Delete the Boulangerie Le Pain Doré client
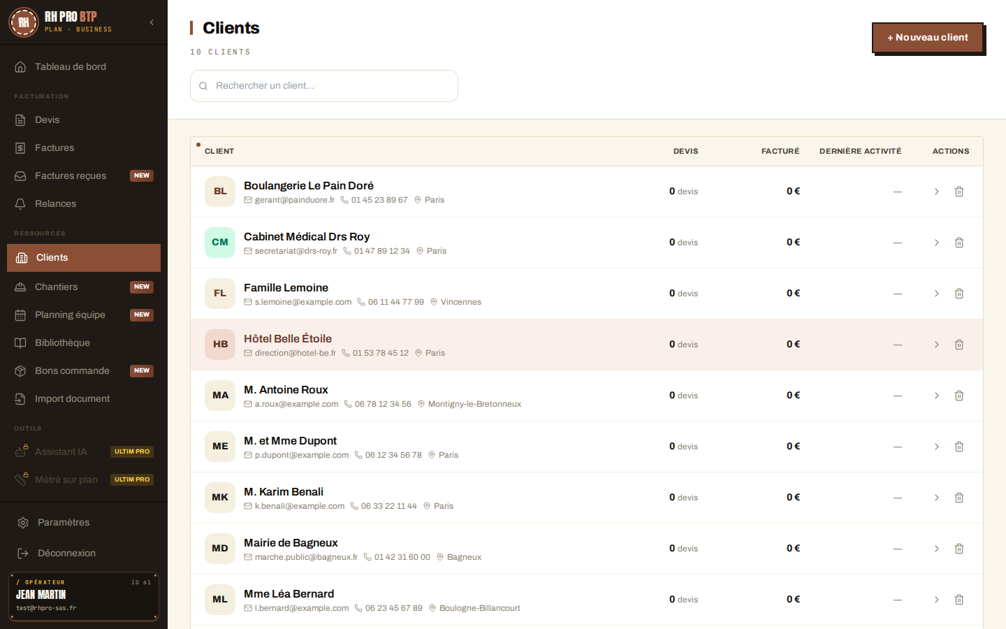 tap(959, 191)
